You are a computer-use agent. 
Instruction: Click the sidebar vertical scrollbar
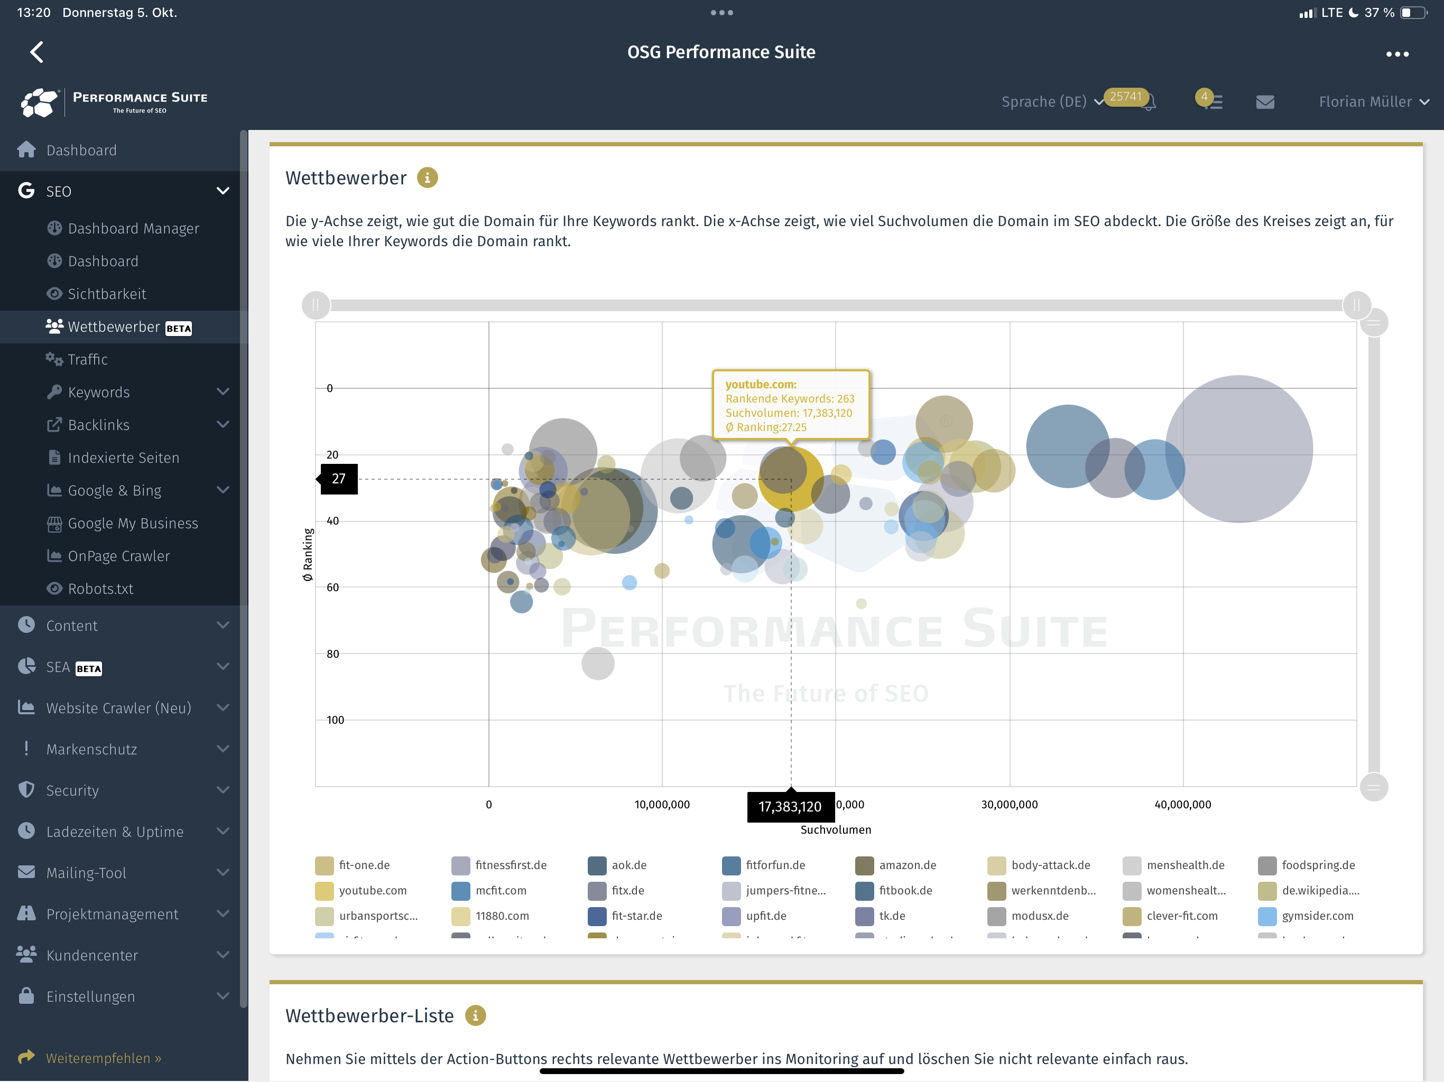click(244, 568)
